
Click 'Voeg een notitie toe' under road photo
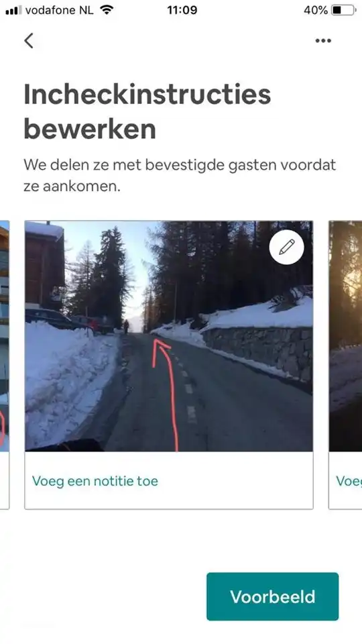pos(95,481)
